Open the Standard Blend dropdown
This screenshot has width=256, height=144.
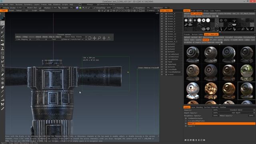point(237,110)
